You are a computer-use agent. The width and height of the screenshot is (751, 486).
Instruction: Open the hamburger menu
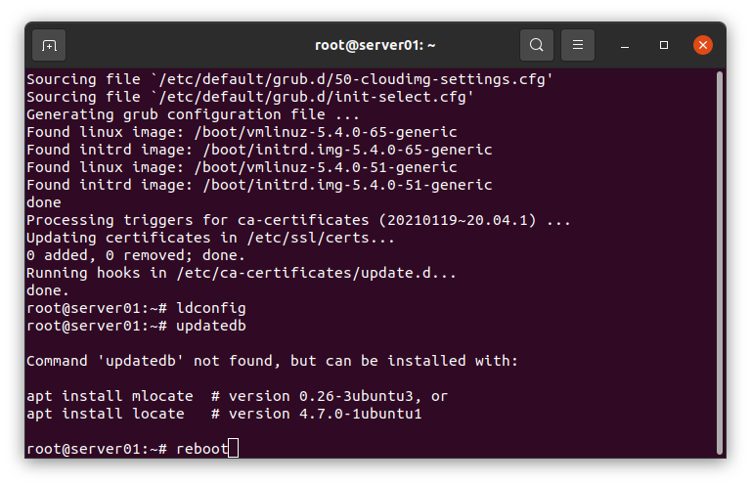578,46
